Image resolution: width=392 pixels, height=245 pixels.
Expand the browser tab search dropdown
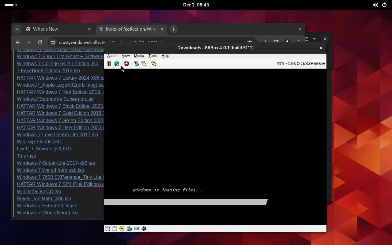[x=17, y=29]
